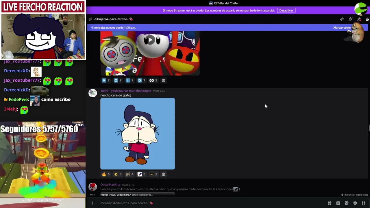This screenshot has width=370, height=208.
Task: Open the gift icon in message bar
Action: tap(329, 203)
